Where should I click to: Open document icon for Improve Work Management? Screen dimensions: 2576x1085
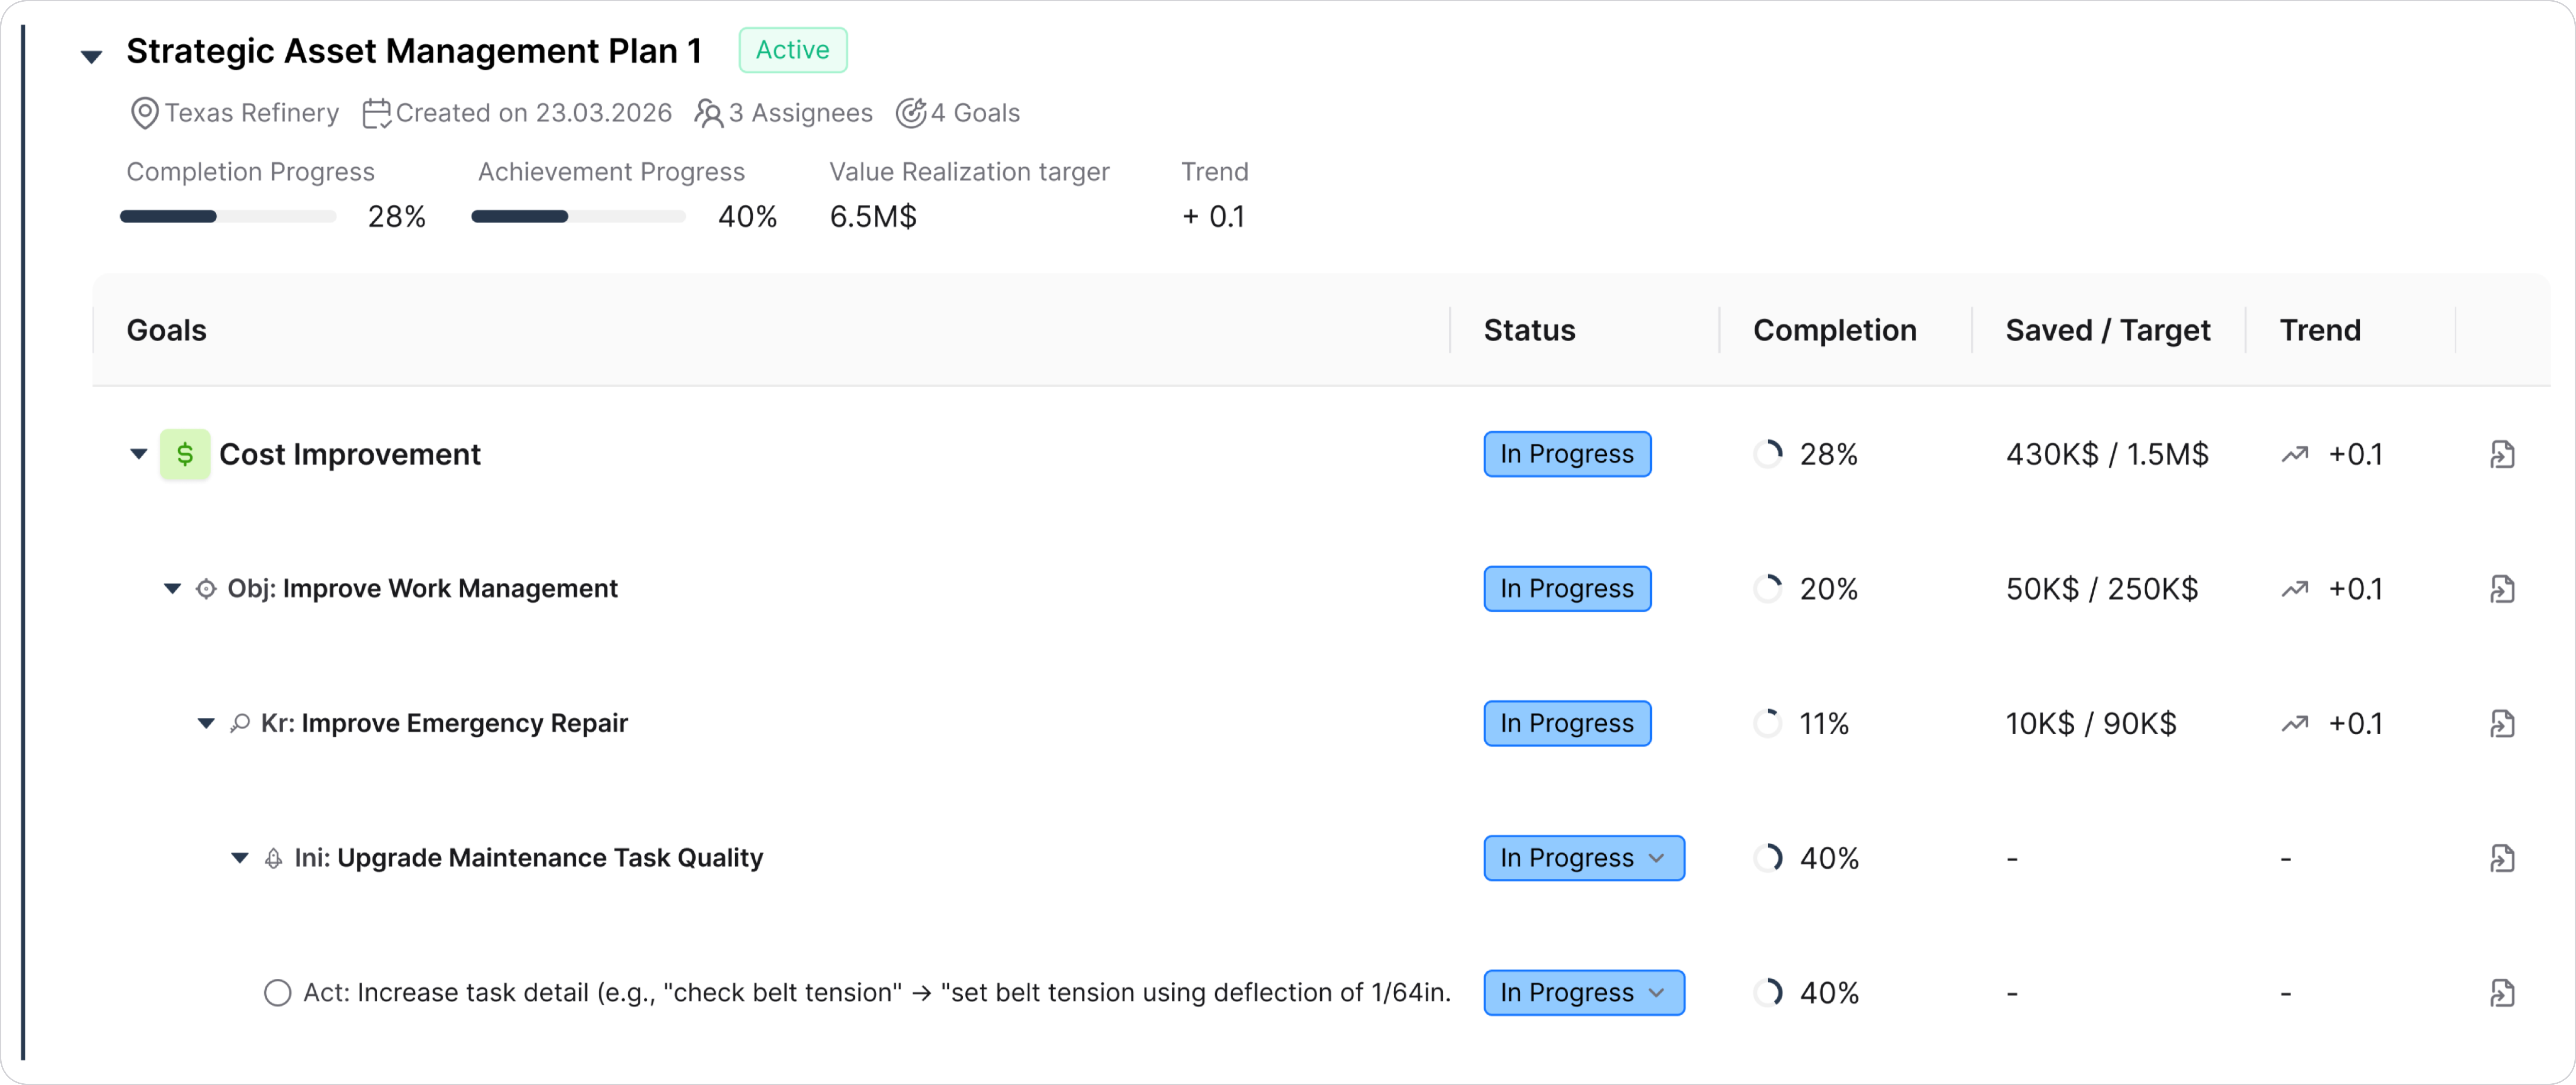coord(2502,589)
